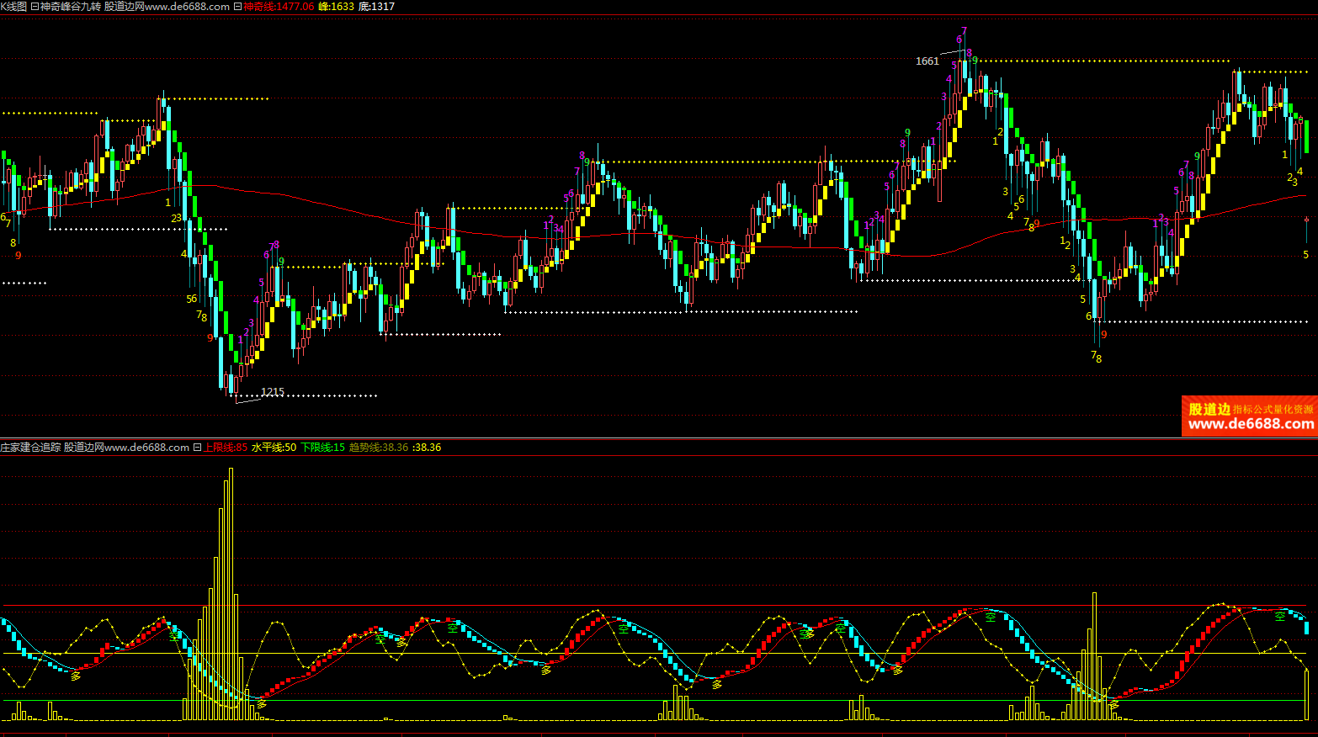Image resolution: width=1318 pixels, height=737 pixels.
Task: Click the 底:1317 legend value
Action: point(376,7)
